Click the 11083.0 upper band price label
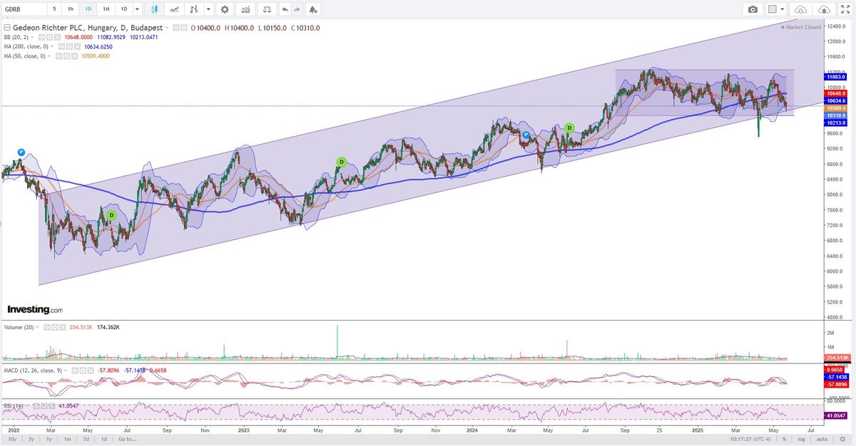The width and height of the screenshot is (856, 446). (x=836, y=76)
